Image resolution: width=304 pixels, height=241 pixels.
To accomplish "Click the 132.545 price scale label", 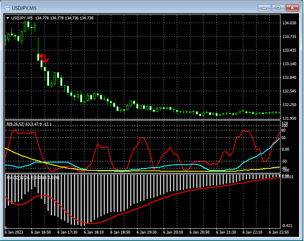I will [x=289, y=91].
